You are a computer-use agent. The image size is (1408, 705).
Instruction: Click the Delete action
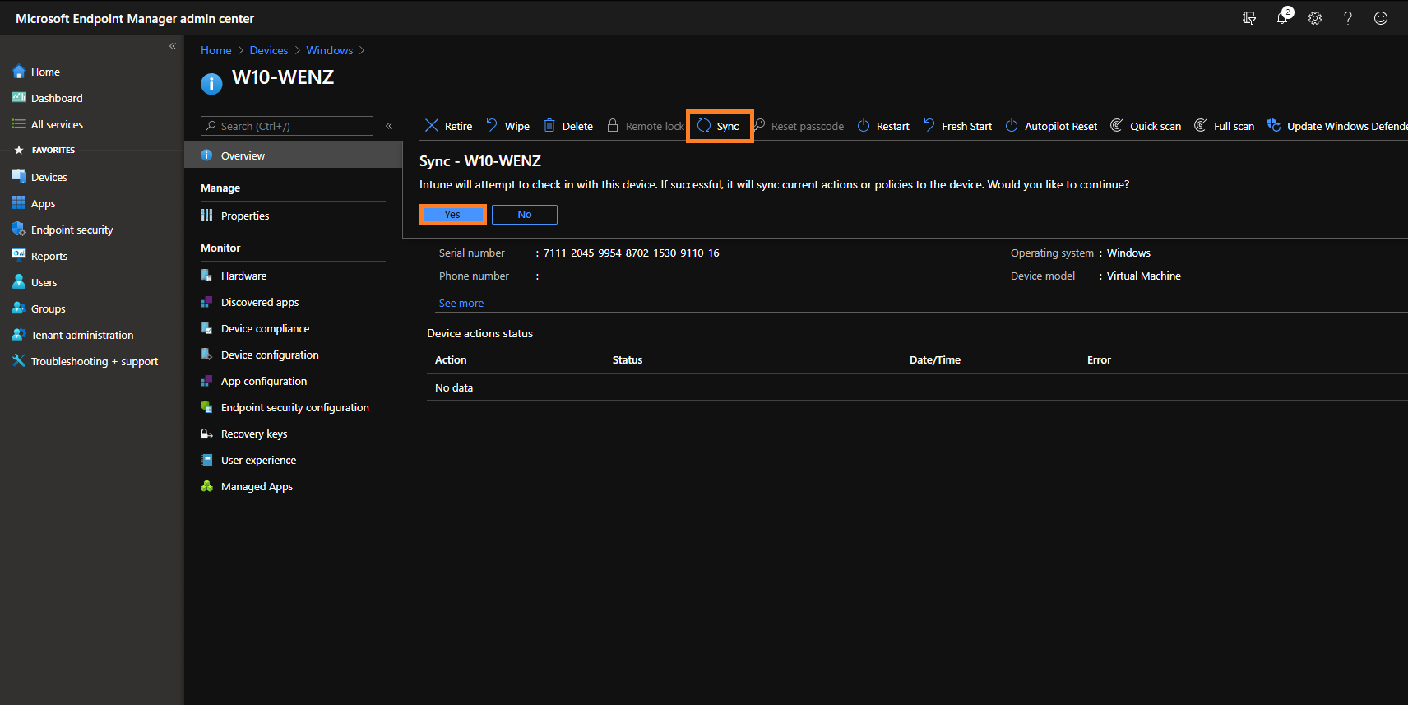click(568, 126)
